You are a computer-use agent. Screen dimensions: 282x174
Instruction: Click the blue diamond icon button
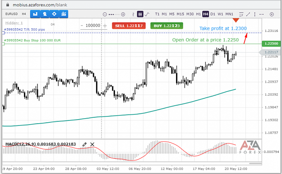(x=54, y=14)
